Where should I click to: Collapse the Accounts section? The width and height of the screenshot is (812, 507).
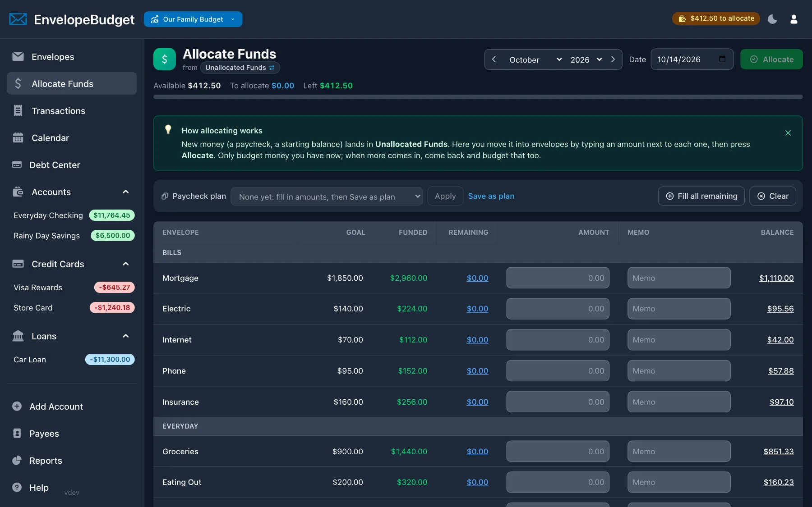pos(126,192)
